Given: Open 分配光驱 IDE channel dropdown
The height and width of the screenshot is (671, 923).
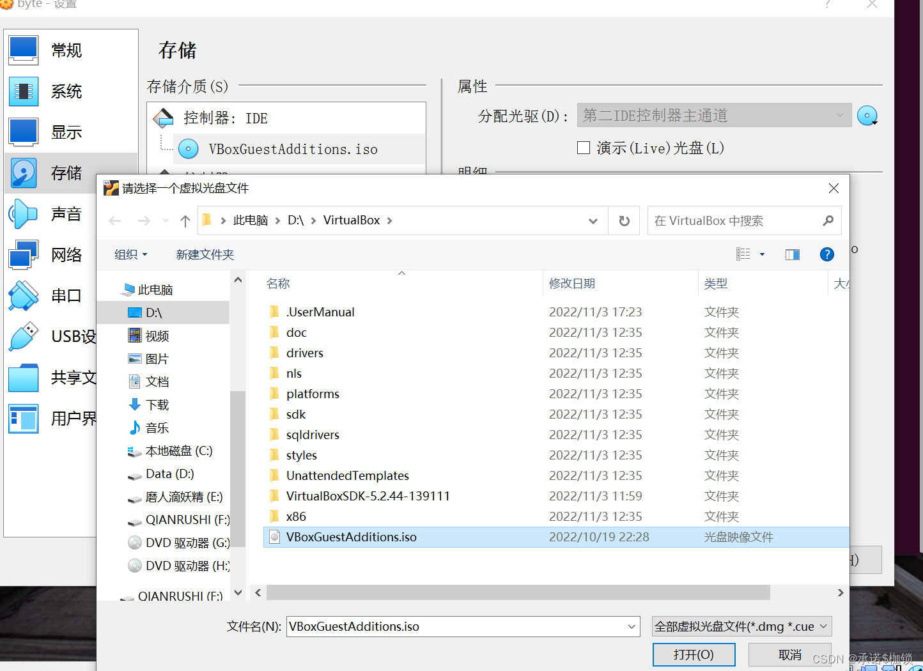Looking at the screenshot, I should point(714,116).
